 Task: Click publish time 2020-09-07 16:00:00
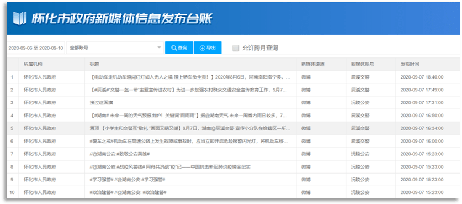pyautogui.click(x=422, y=142)
